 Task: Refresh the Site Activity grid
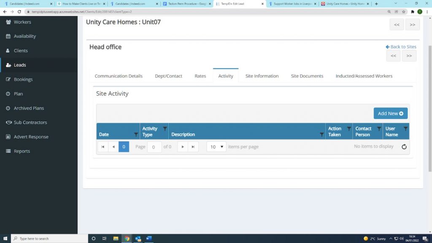404,147
